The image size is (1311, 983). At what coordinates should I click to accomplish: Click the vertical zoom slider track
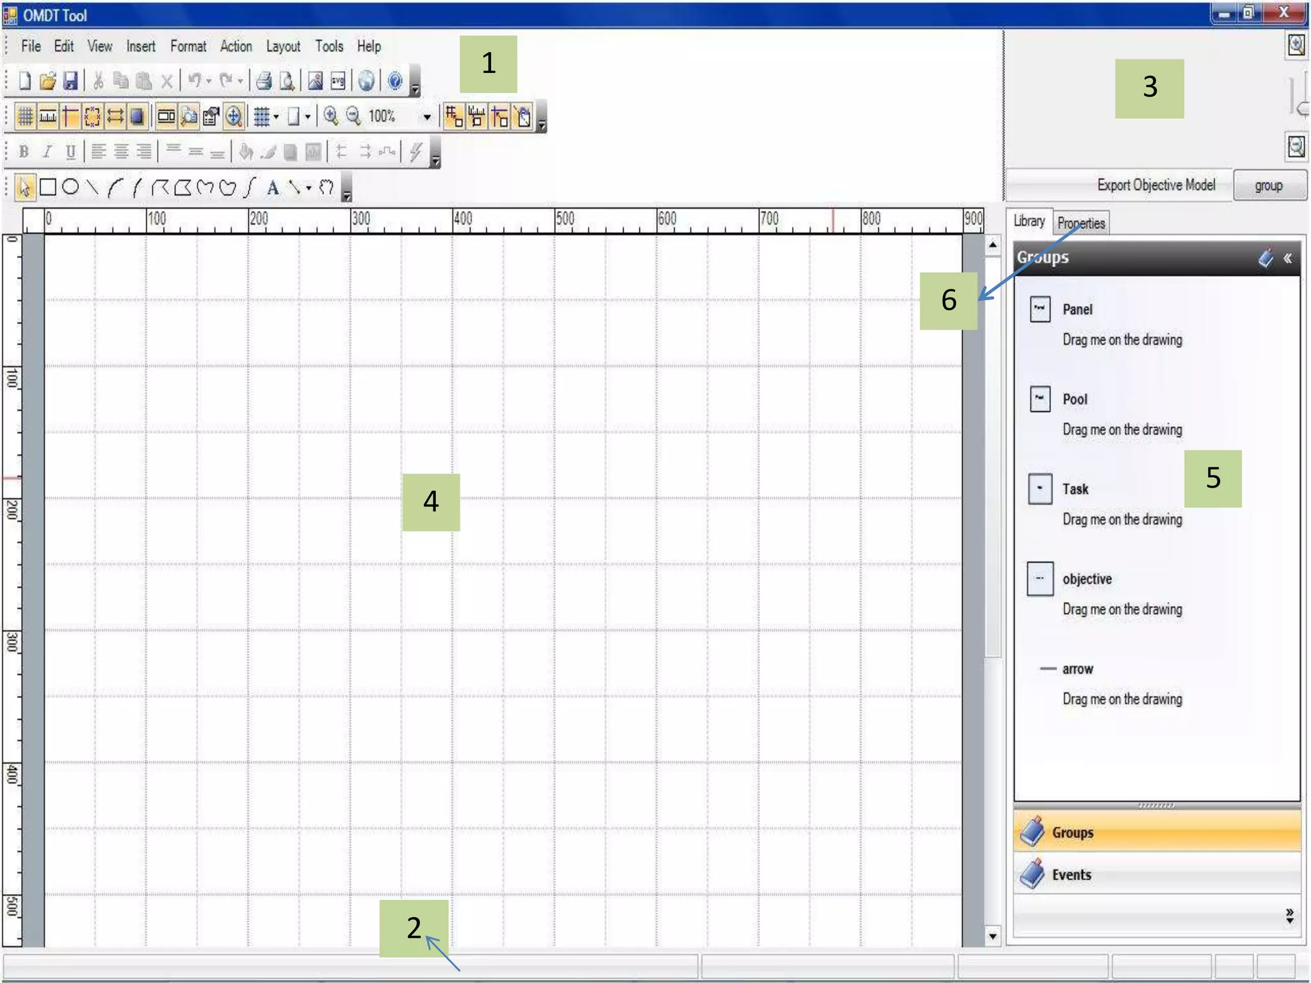pyautogui.click(x=1293, y=96)
